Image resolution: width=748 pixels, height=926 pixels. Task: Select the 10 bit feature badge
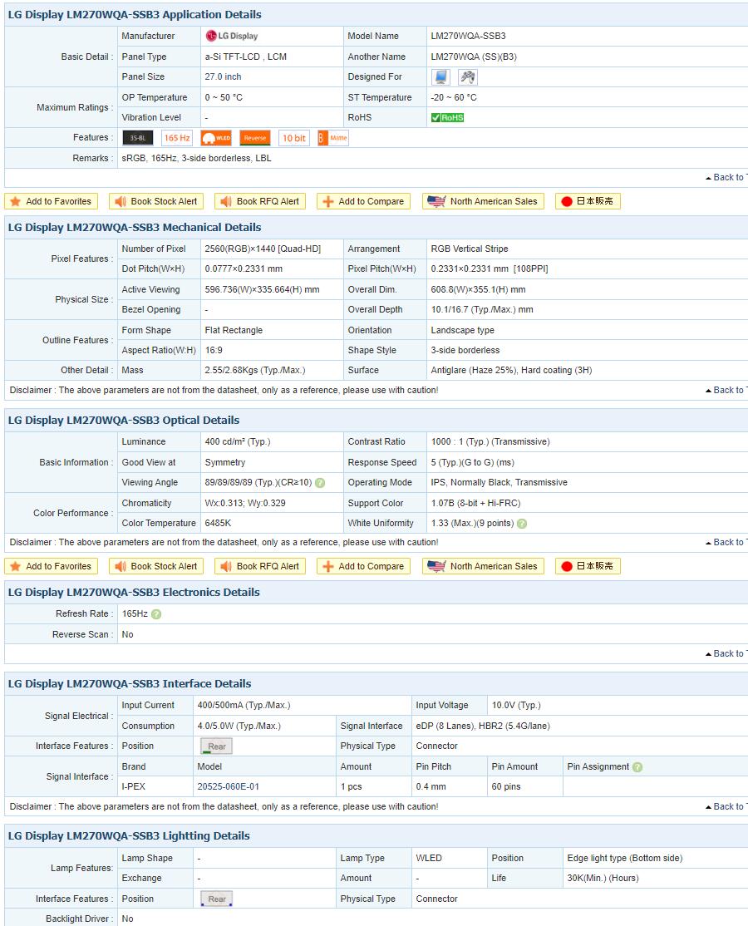pyautogui.click(x=294, y=138)
